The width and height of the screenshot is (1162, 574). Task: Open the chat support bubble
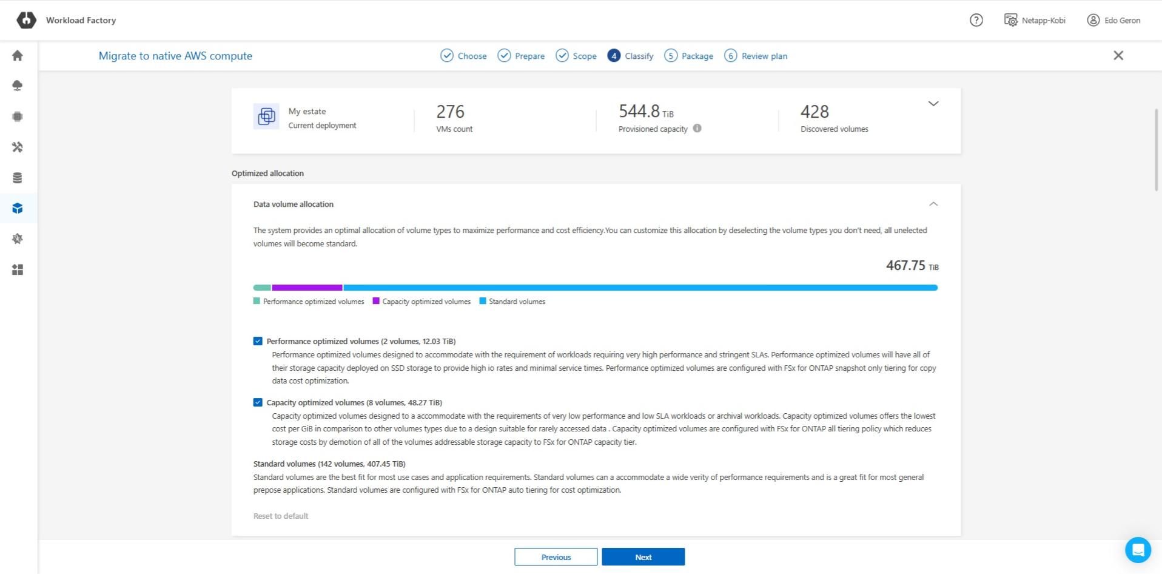coord(1138,550)
